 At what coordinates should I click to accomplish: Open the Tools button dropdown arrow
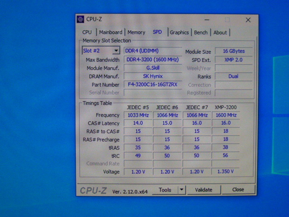[182, 189]
